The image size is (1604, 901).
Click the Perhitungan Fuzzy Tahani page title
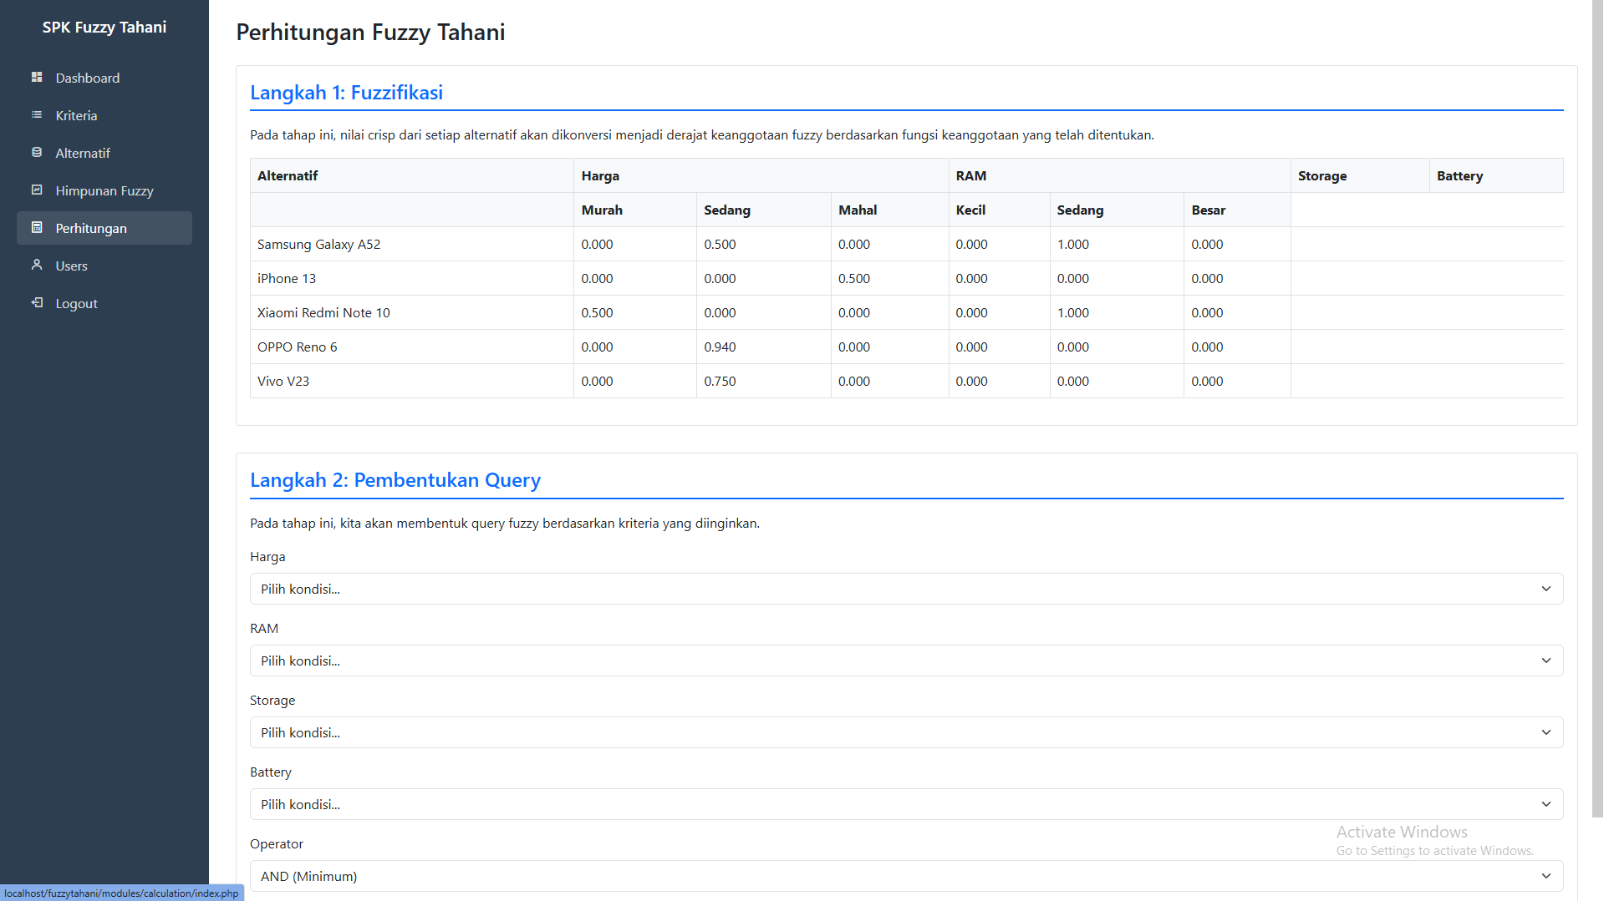tap(370, 32)
